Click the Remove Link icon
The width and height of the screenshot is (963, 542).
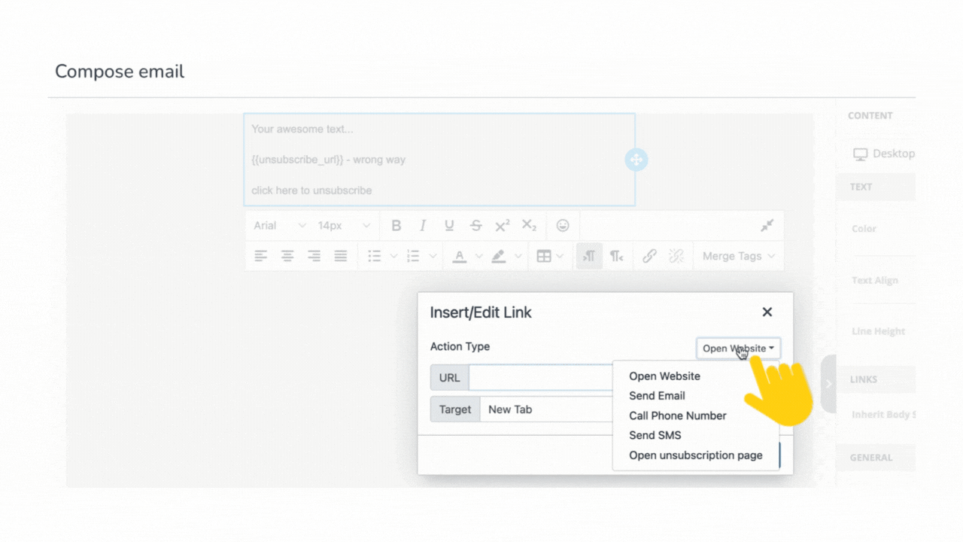(676, 256)
